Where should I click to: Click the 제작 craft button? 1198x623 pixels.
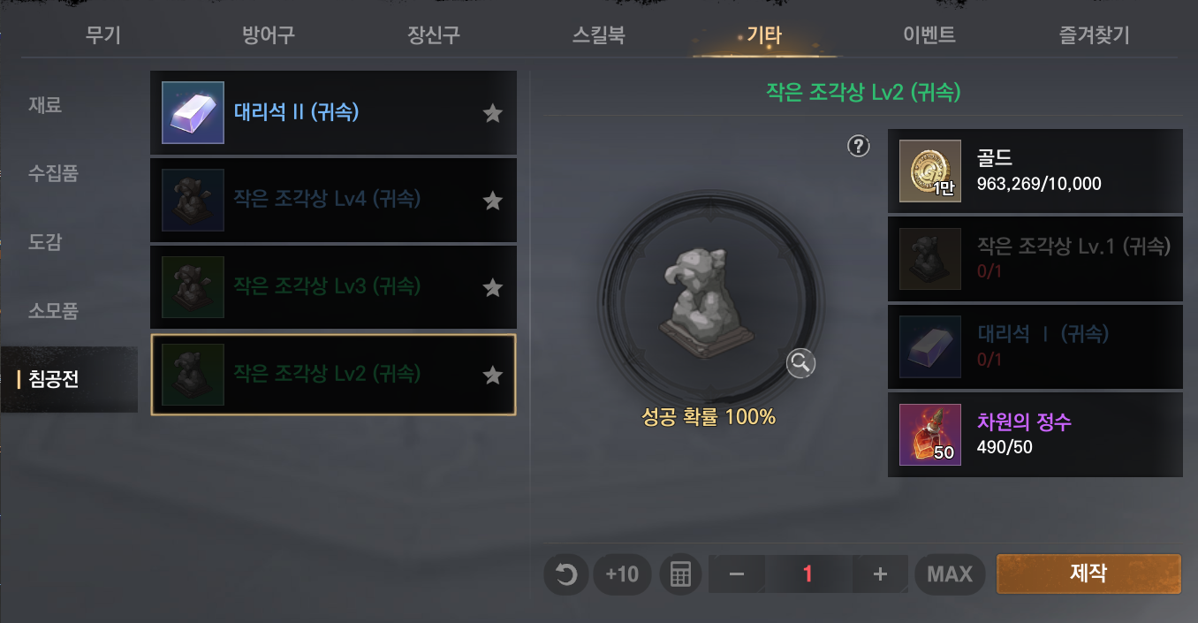[1088, 574]
